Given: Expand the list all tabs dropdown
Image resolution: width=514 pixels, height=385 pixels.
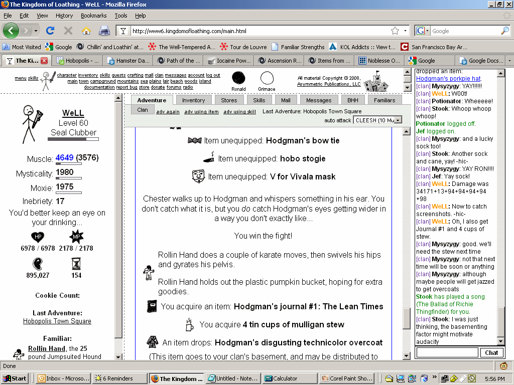Looking at the screenshot, I should [x=509, y=61].
